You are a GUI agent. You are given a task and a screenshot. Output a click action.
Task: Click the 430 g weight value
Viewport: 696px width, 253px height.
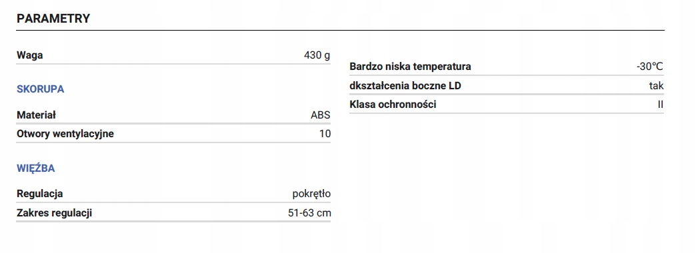317,55
